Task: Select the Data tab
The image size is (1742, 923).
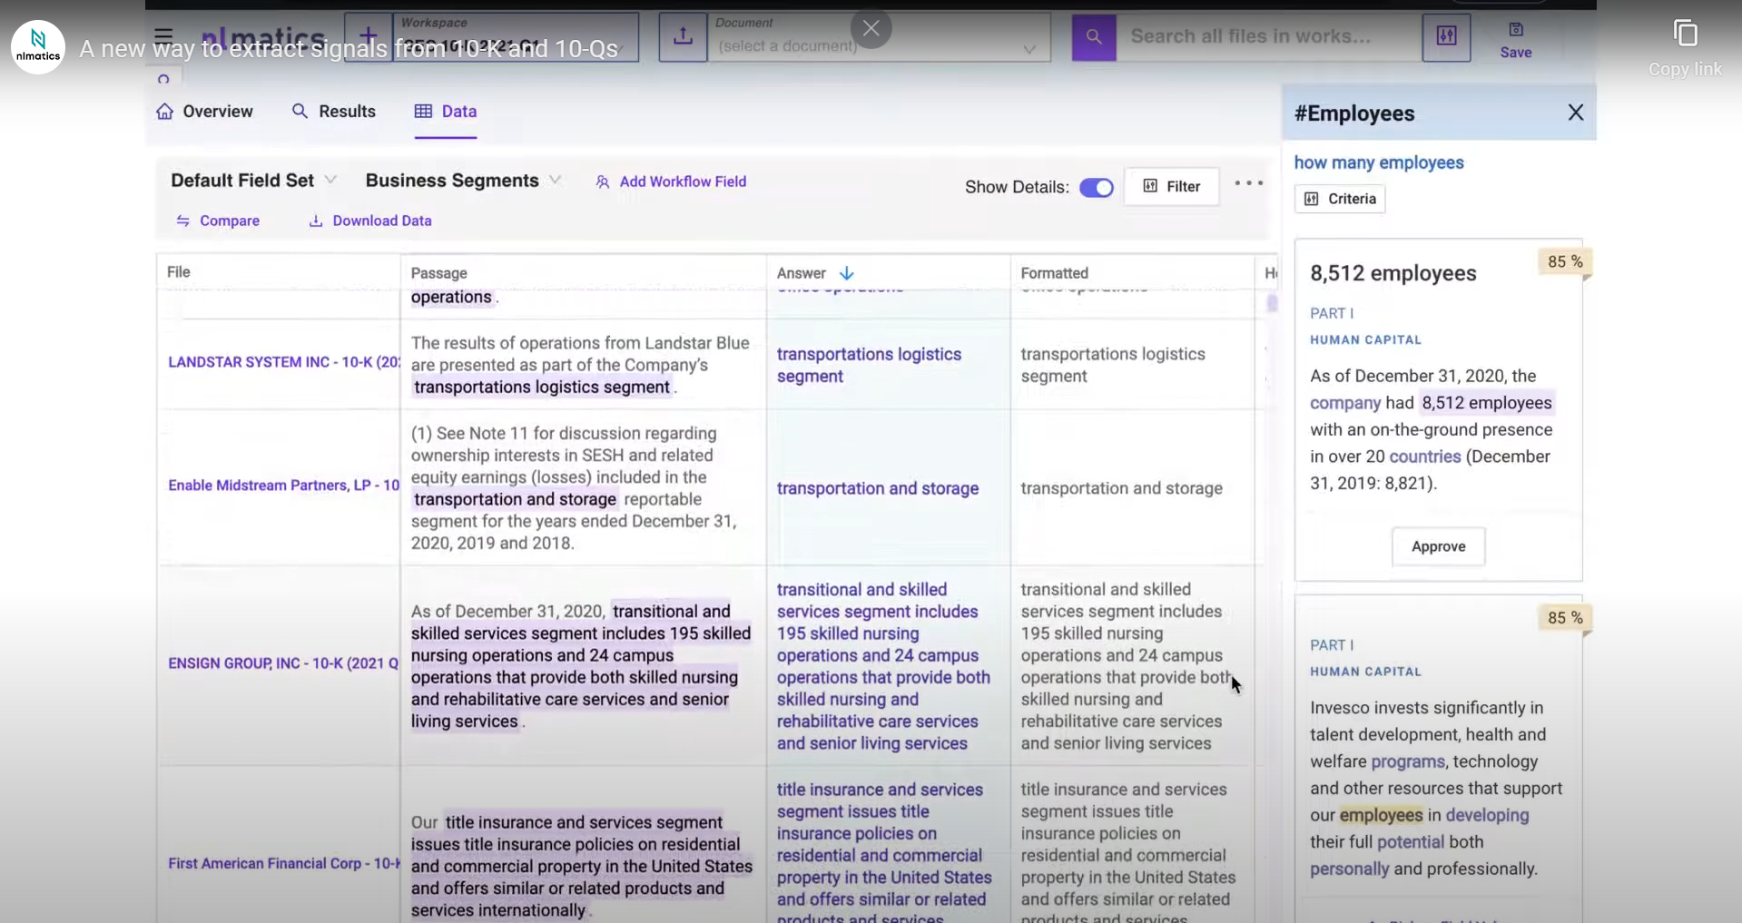Action: point(446,112)
